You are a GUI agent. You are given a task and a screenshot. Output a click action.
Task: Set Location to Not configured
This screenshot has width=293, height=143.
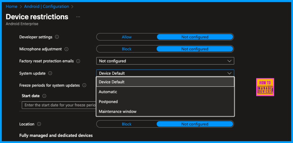click(x=195, y=124)
